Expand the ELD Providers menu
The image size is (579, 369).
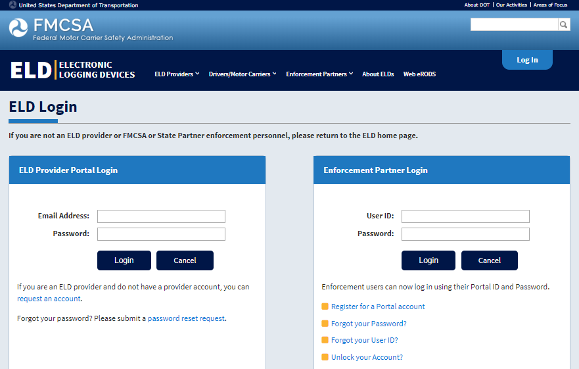pos(177,74)
